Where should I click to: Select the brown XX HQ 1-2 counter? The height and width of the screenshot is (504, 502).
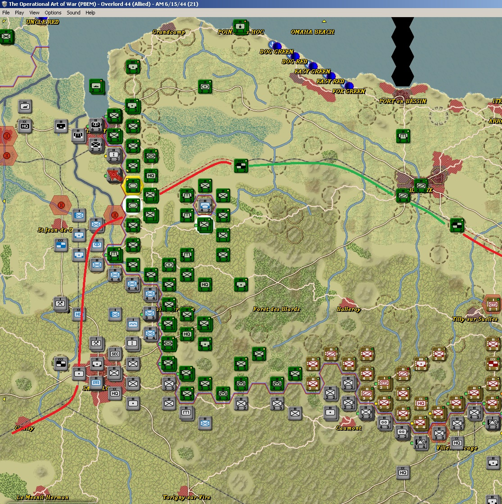[421, 404]
